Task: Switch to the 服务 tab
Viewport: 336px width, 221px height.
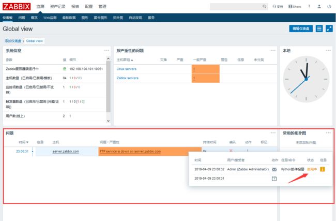Action: [151, 18]
